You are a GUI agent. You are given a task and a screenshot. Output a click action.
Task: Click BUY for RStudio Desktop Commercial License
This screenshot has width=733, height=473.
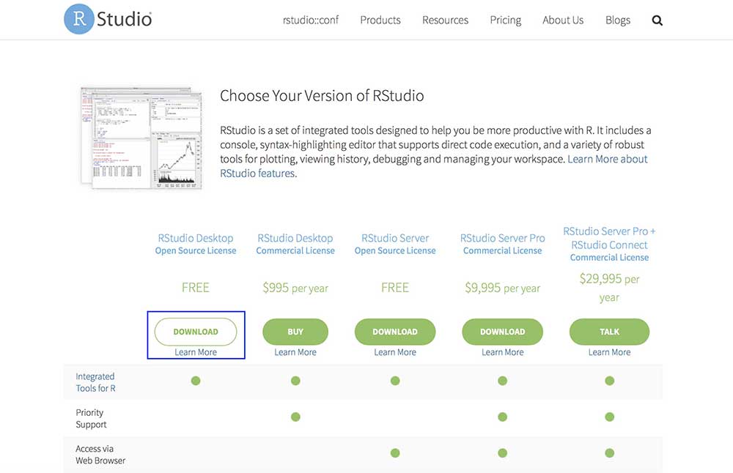coord(295,332)
